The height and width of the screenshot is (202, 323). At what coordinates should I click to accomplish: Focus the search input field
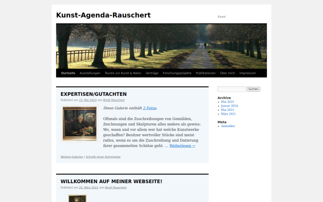(x=231, y=89)
